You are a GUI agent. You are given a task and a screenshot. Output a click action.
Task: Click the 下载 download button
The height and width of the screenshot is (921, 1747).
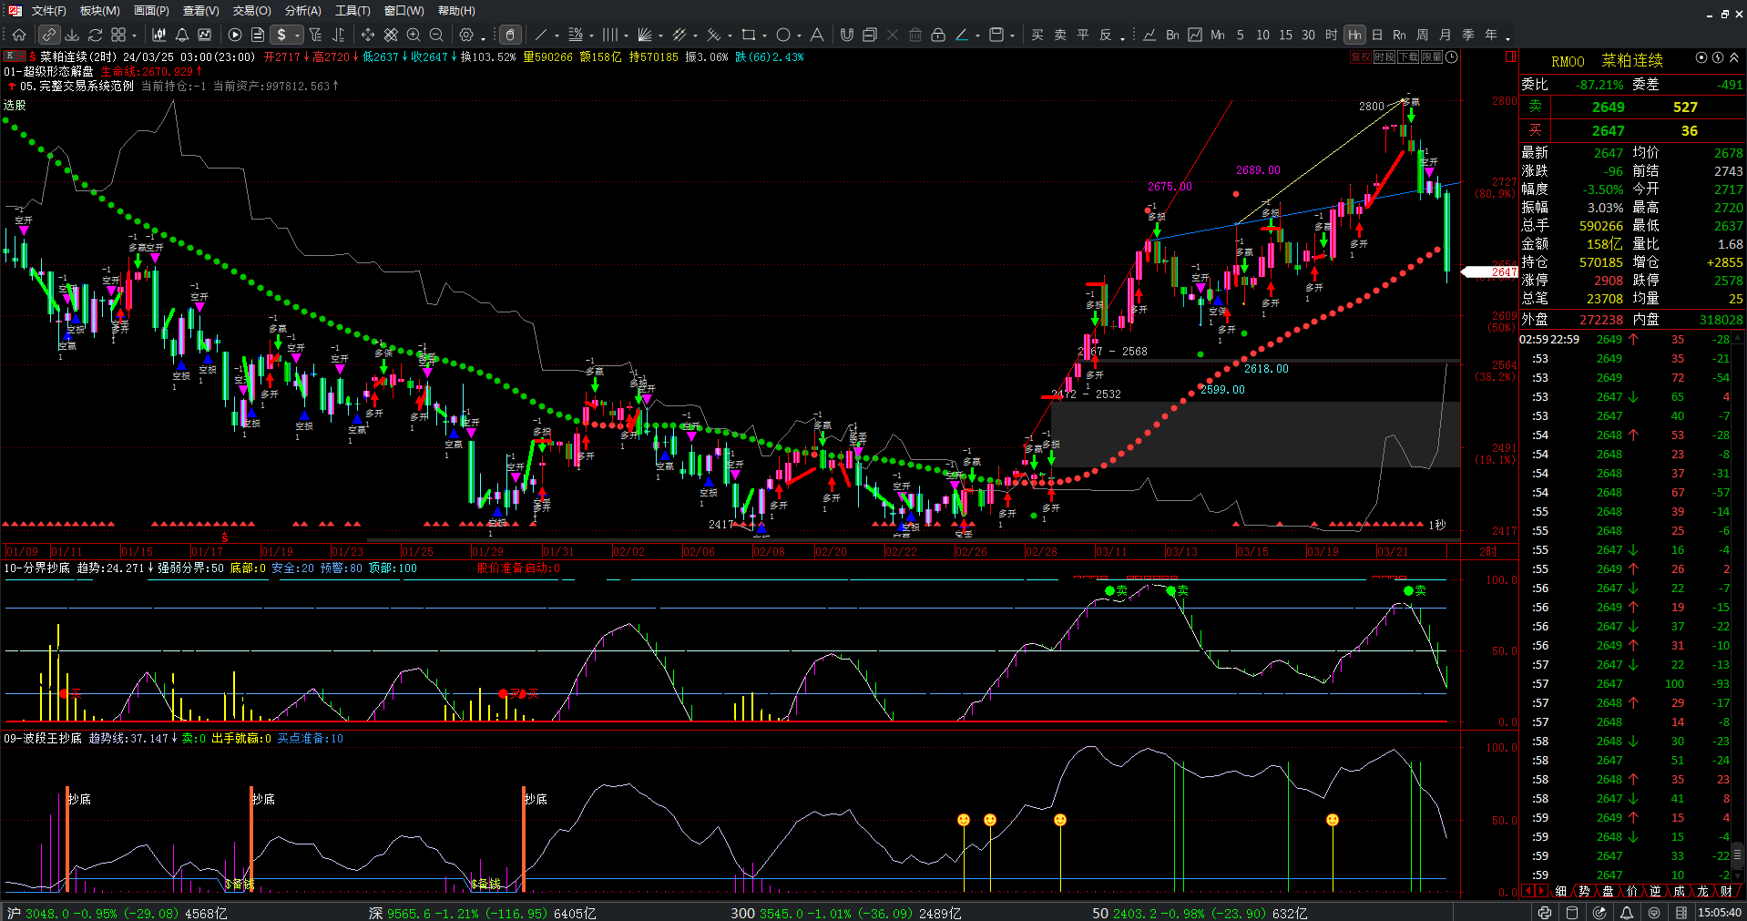1408,56
